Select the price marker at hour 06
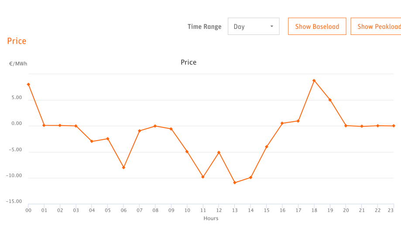This screenshot has height=227, width=401. tap(123, 168)
